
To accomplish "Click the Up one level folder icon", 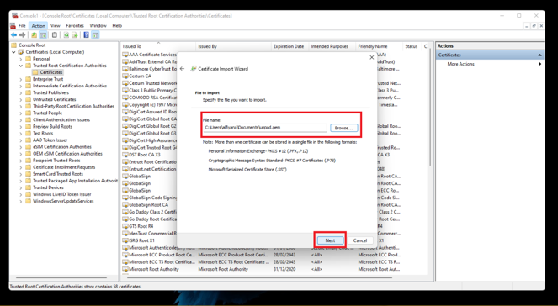I will click(x=34, y=34).
